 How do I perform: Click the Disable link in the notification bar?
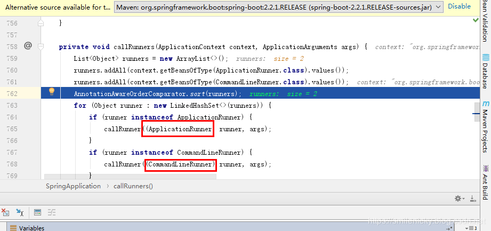pos(459,6)
